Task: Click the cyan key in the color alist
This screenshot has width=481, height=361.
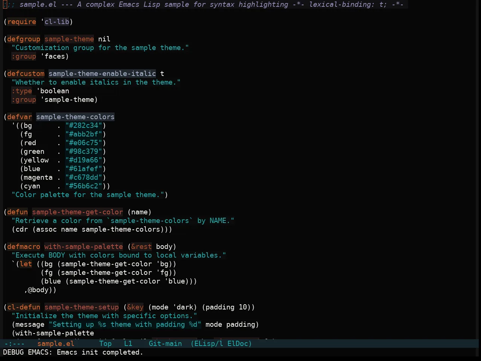Action: coord(32,186)
